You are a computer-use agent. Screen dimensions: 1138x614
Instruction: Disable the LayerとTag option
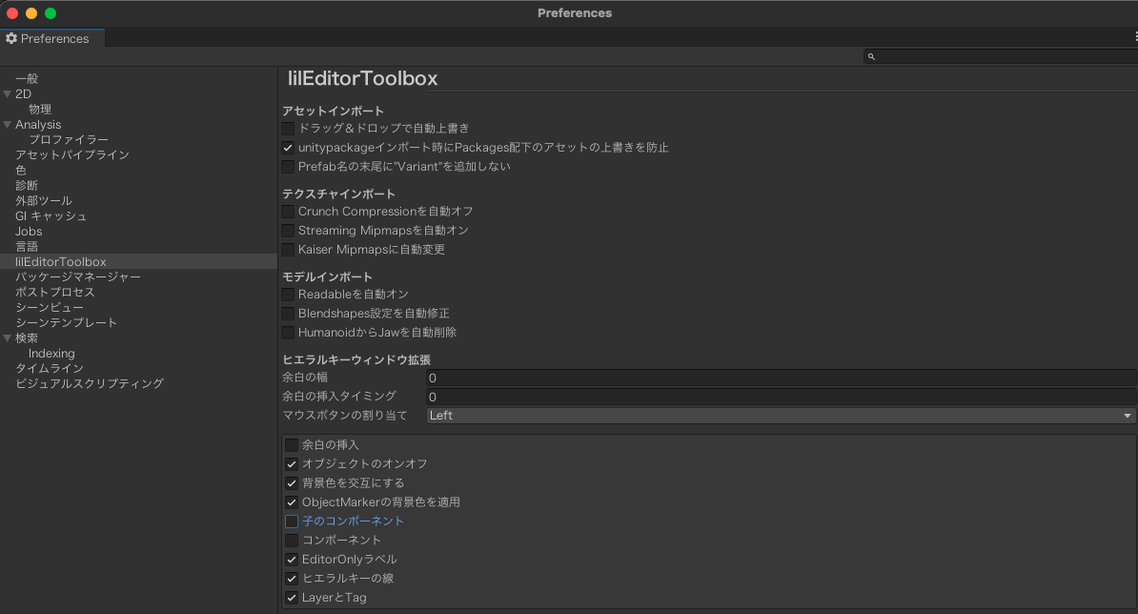coord(291,598)
